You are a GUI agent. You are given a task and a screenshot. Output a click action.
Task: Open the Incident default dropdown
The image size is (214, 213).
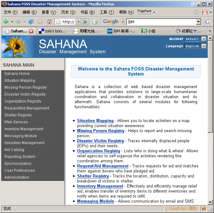tap(195, 39)
